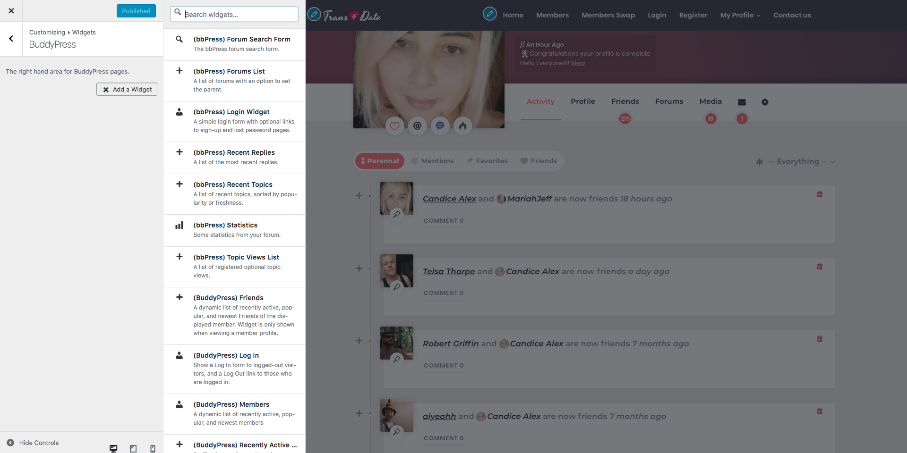
Task: Switch to the Media profile tab
Action: [710, 101]
